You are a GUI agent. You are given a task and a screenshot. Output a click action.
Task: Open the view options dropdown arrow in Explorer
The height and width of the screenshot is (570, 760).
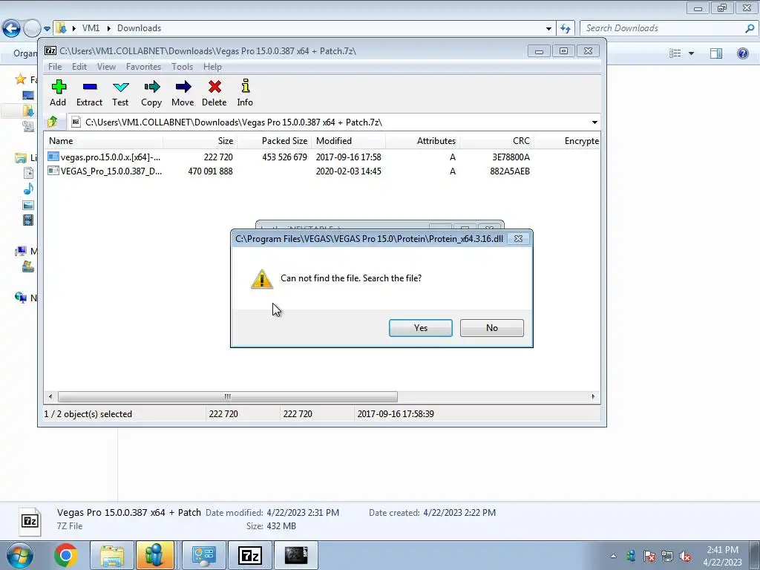(691, 53)
